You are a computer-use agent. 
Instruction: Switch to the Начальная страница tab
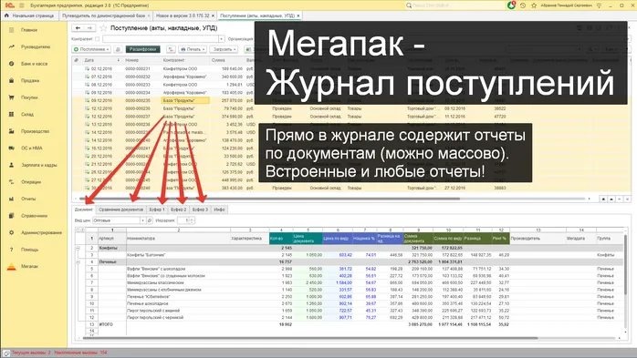[29, 15]
